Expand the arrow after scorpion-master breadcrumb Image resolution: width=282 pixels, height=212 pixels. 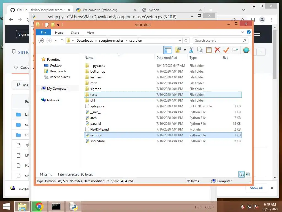[126, 41]
